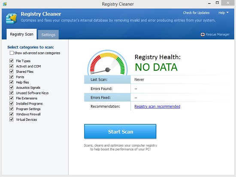The image size is (236, 177).
Task: Open the Rescue Manager link
Action: (x=218, y=34)
